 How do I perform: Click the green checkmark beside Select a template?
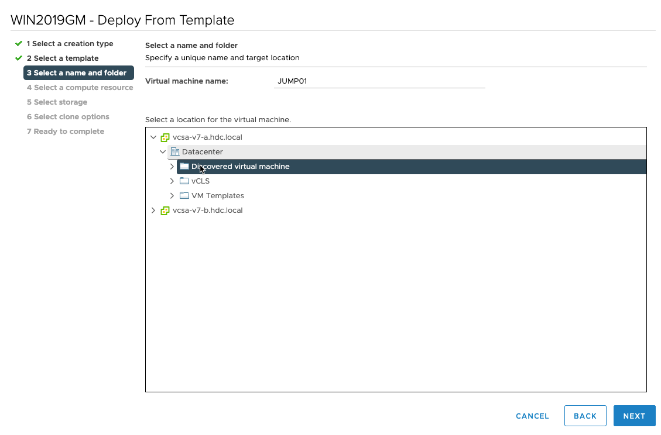19,58
